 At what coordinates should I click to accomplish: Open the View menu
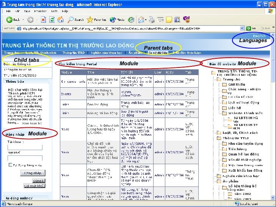pyautogui.click(x=27, y=11)
